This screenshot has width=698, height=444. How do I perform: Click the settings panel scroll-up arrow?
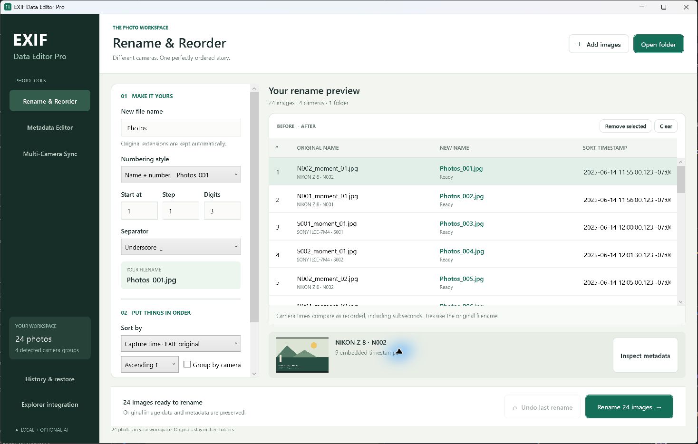point(254,89)
